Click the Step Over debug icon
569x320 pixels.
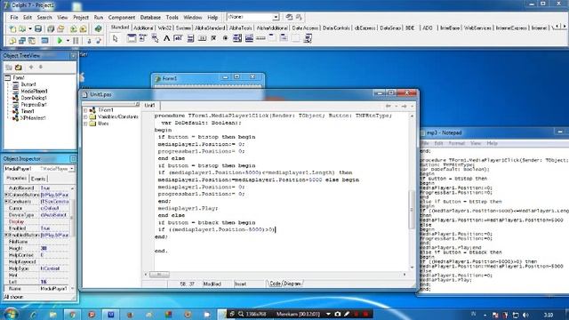pos(99,41)
